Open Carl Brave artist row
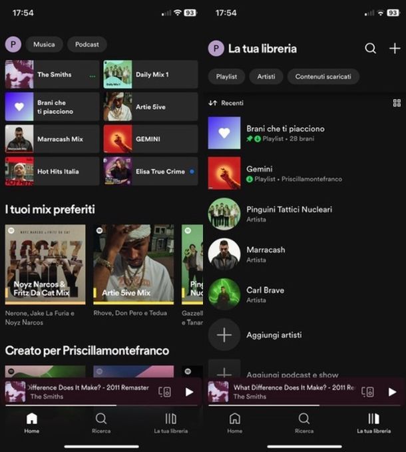406x452 pixels. click(304, 294)
